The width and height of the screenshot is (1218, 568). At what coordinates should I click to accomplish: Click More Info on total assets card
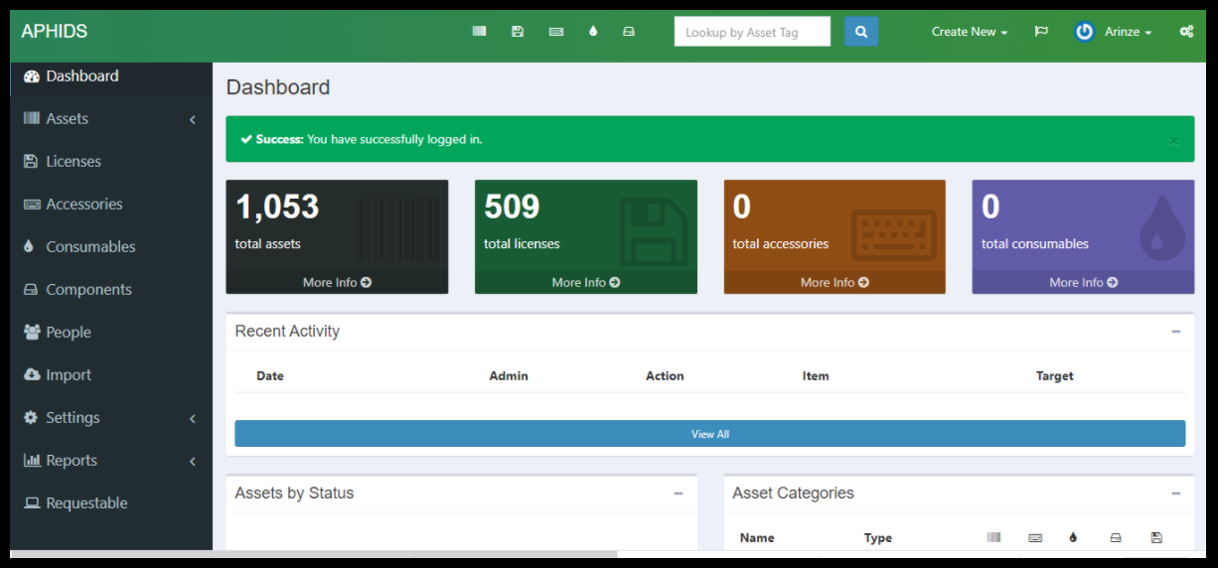point(337,282)
